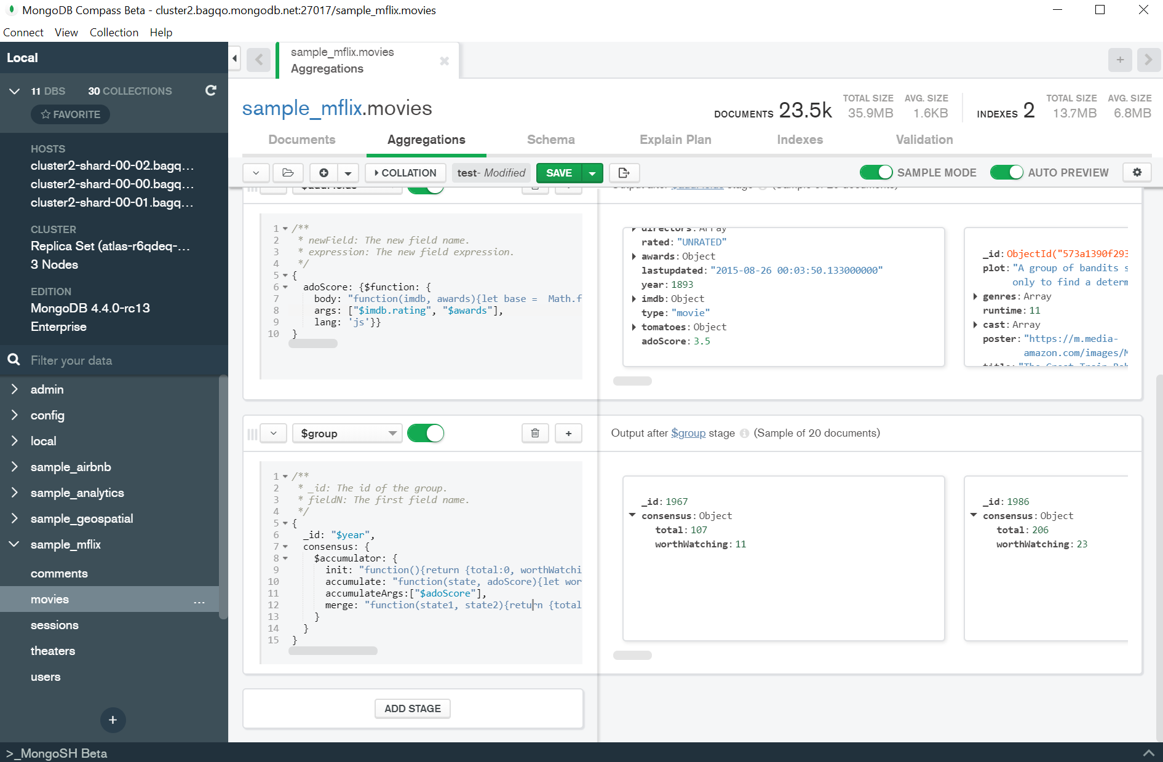Close the sample_mflix.movies tab

point(445,61)
